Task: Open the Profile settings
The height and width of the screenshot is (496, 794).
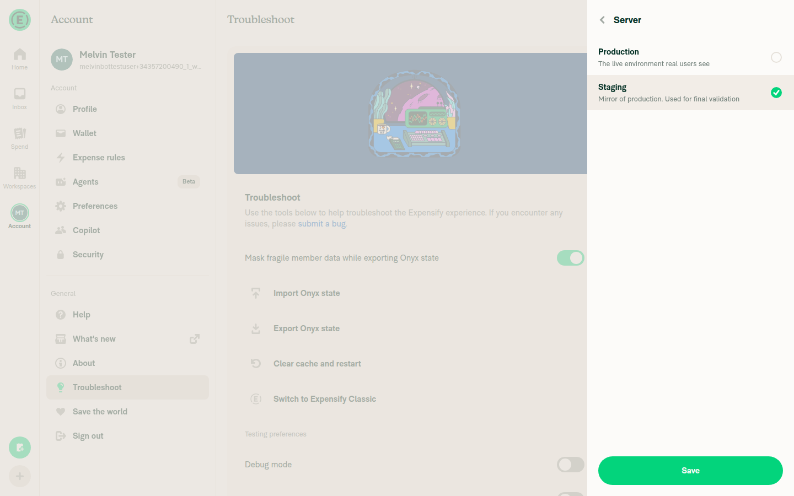Action: coord(127,109)
